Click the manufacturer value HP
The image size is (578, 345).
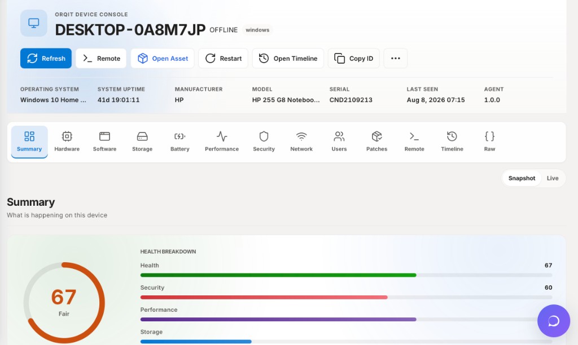click(179, 100)
